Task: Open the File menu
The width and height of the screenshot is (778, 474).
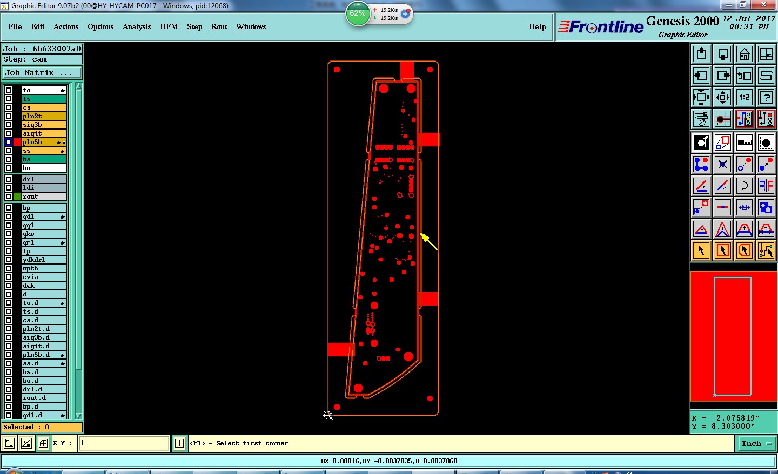Action: [15, 26]
